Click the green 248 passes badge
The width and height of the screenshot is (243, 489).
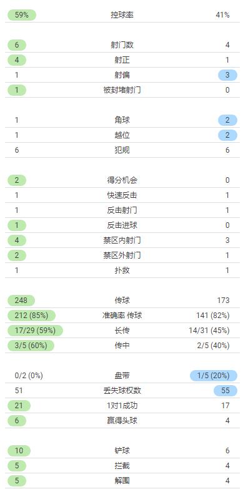21,301
